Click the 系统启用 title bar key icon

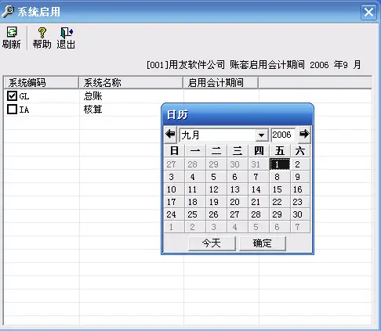pyautogui.click(x=8, y=12)
